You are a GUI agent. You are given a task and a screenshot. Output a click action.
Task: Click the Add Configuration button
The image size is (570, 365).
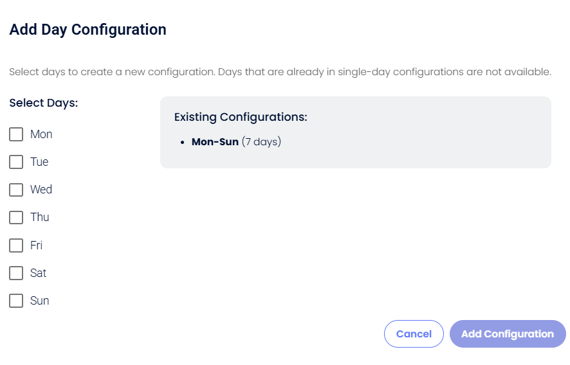click(x=507, y=334)
